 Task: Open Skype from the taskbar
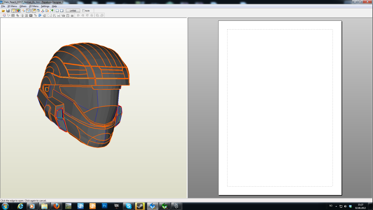(128, 206)
